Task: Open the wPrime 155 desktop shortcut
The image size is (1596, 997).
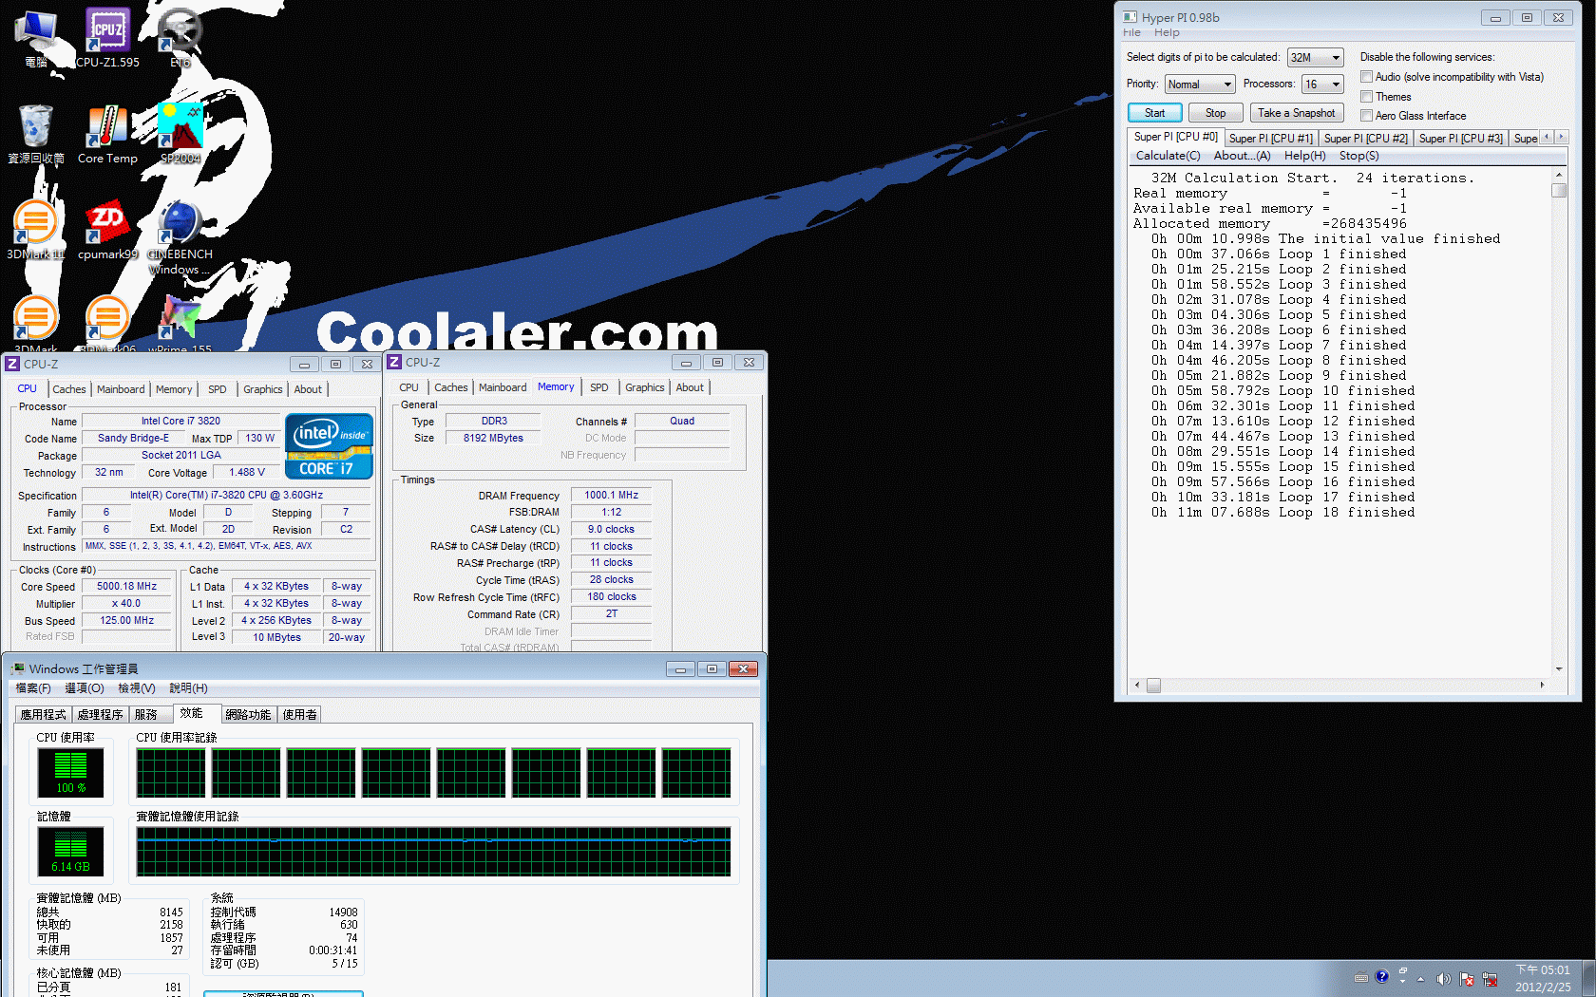Action: tap(180, 323)
